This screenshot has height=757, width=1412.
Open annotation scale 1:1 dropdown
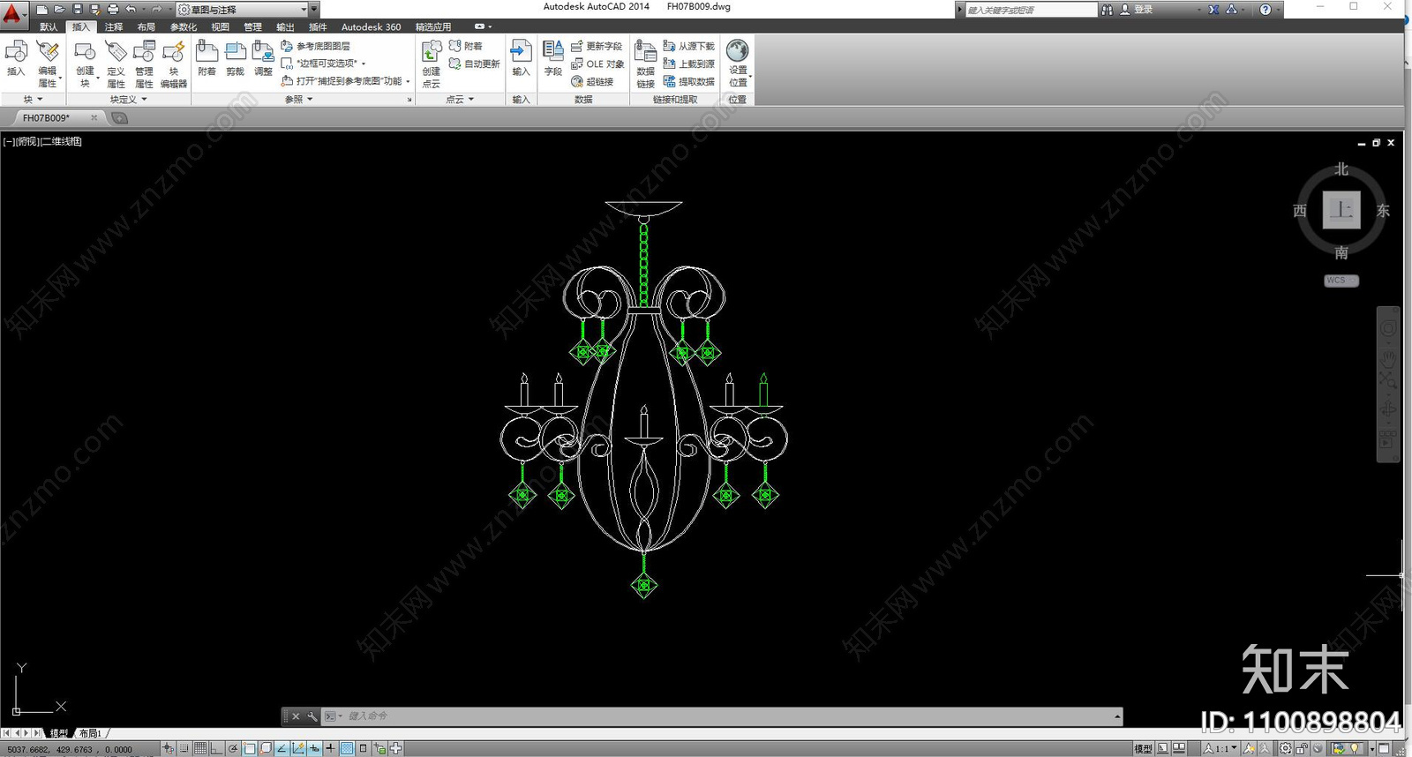pyautogui.click(x=1220, y=748)
